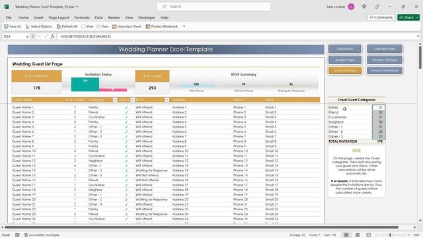Switch to Page Break Preview icon
Screen dimensions: 423x238
pyautogui.click(x=368, y=235)
